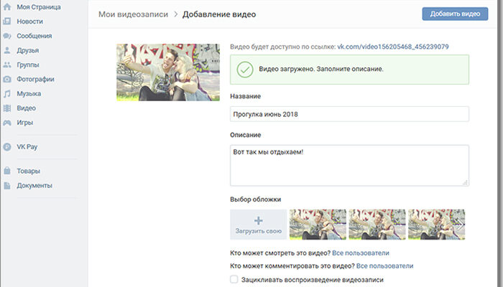Open Новости via its sidebar icon
Screen dimensions: 503x287
(6, 22)
